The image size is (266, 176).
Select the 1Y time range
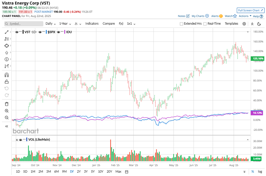coord(72,172)
